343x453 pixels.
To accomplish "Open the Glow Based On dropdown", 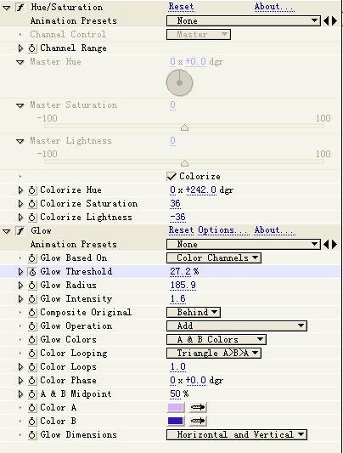I will pyautogui.click(x=214, y=258).
